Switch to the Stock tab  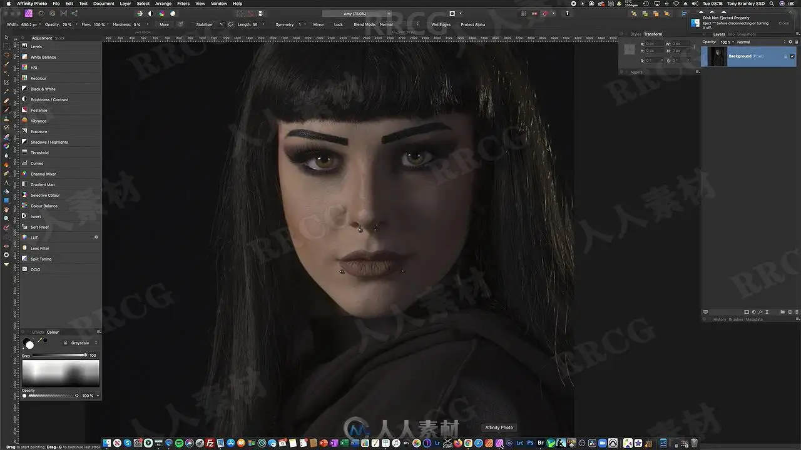coord(59,38)
